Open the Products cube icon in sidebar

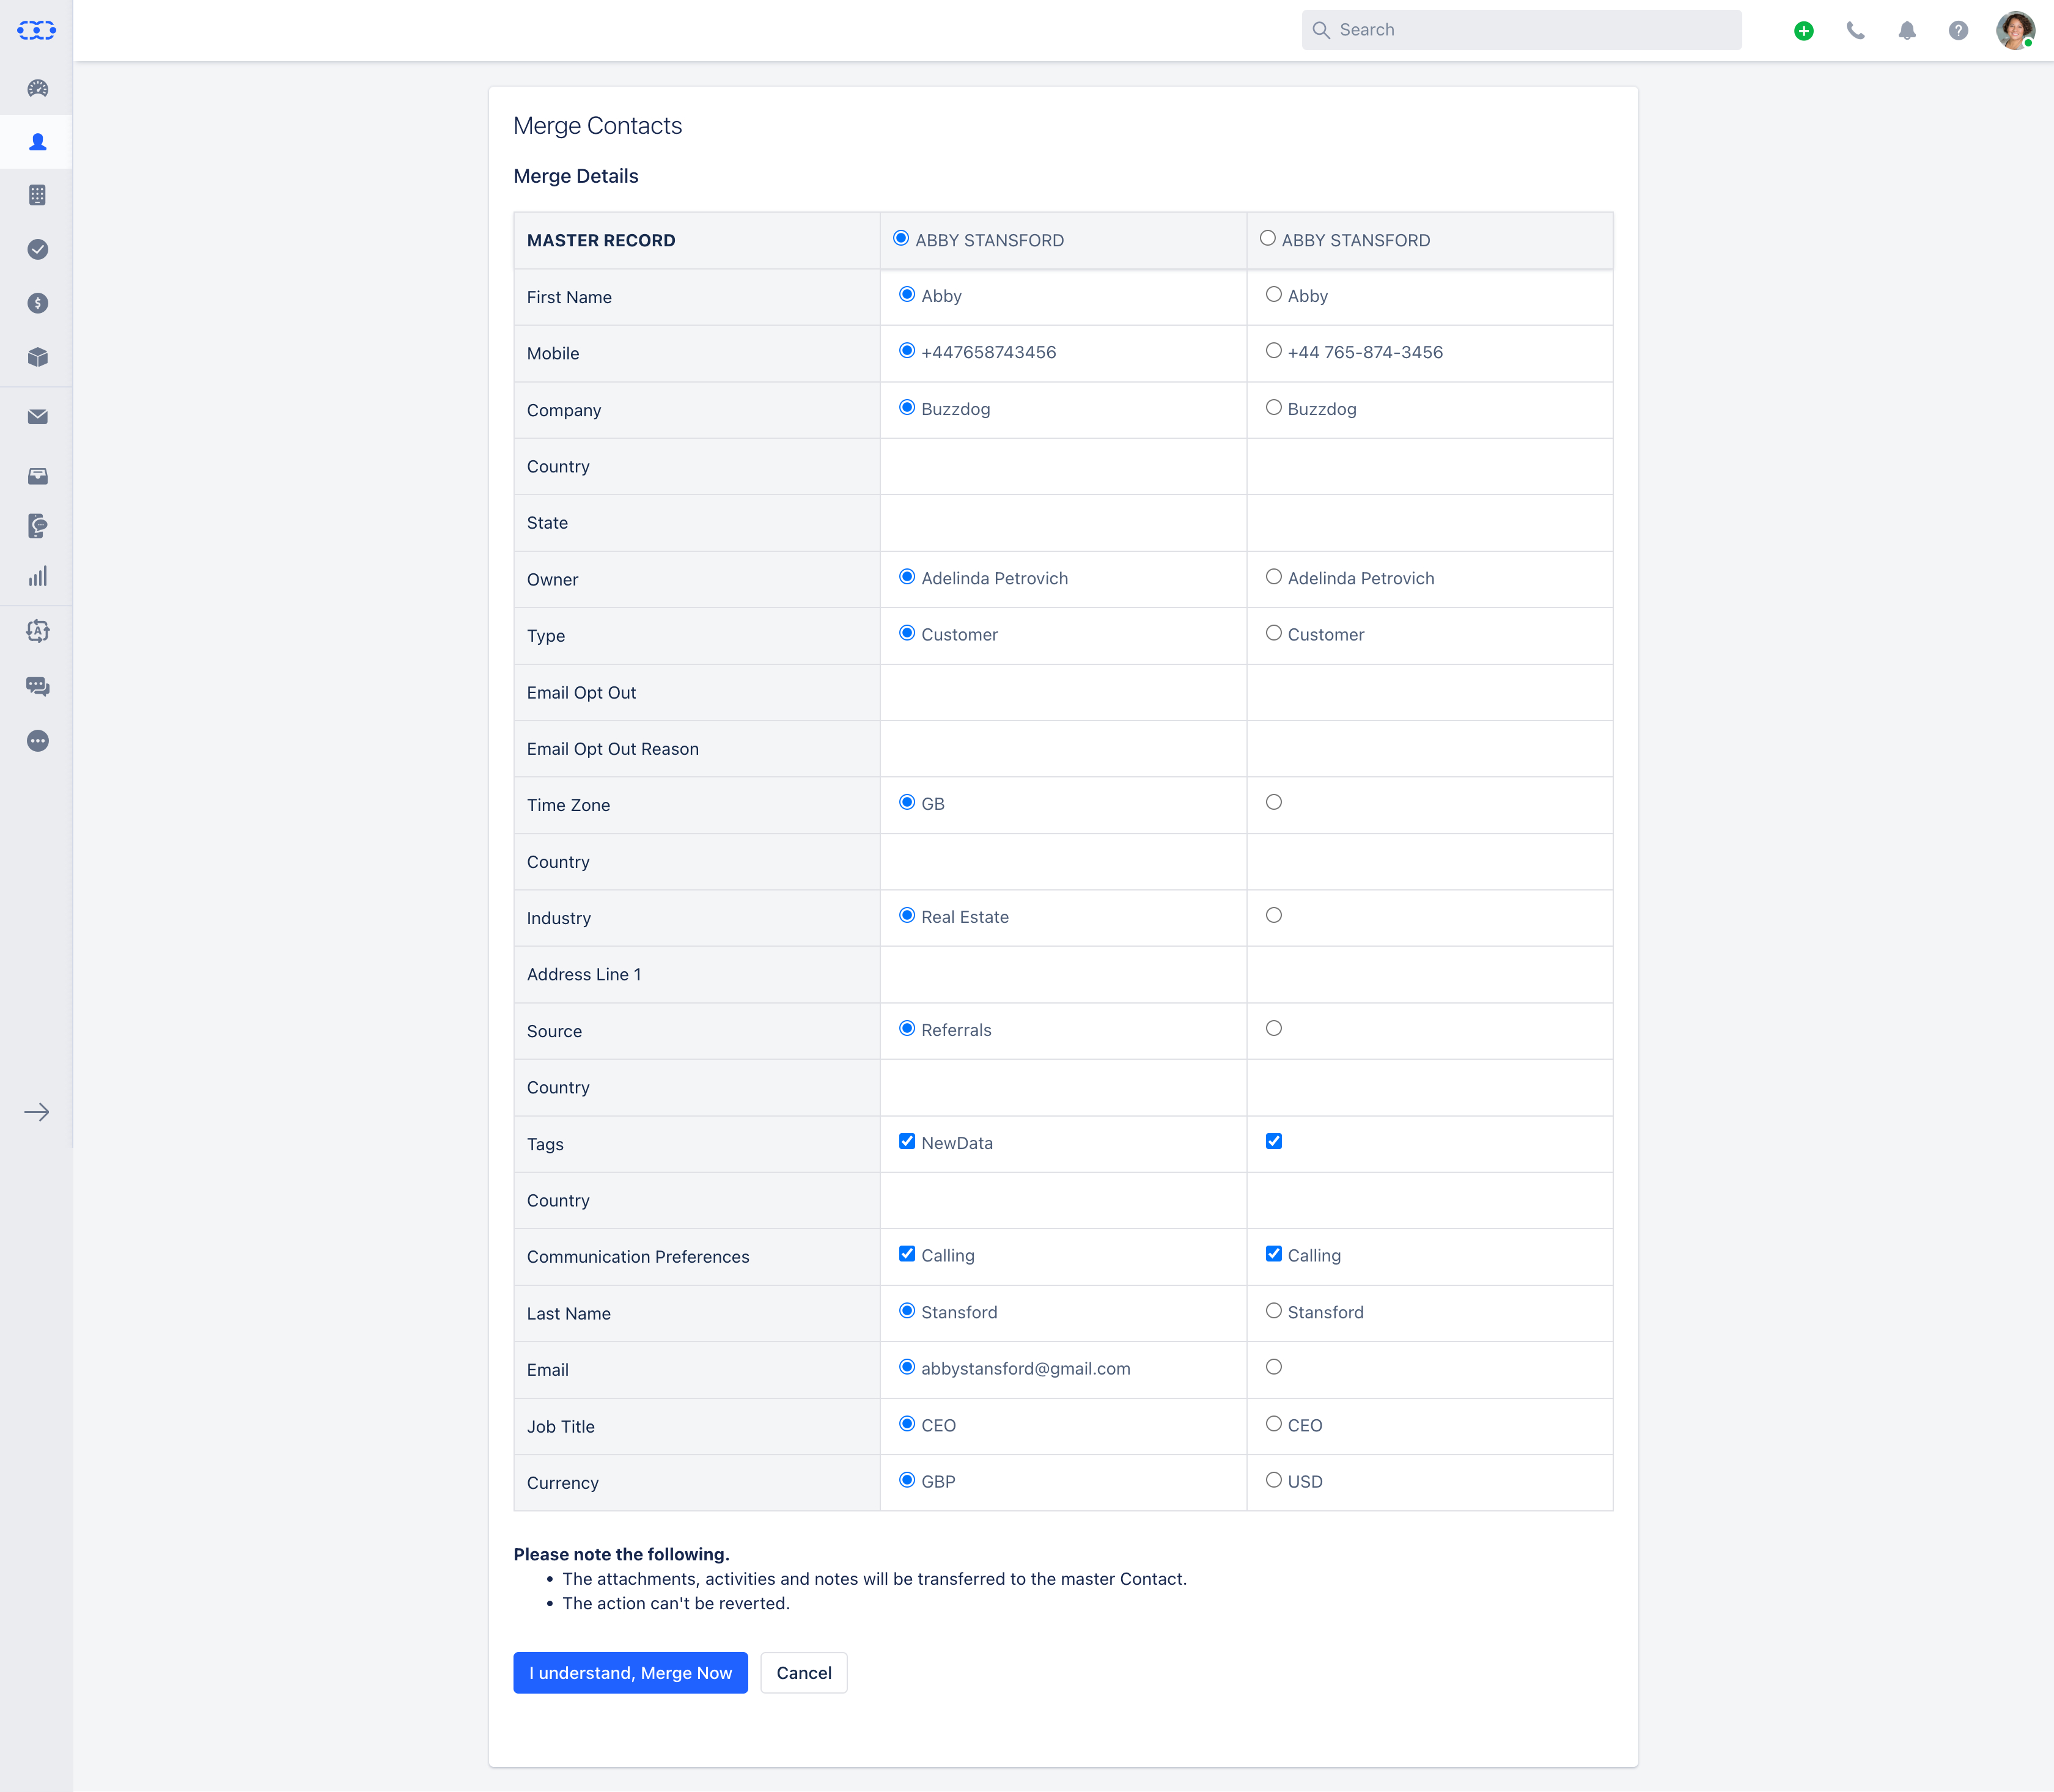click(37, 357)
